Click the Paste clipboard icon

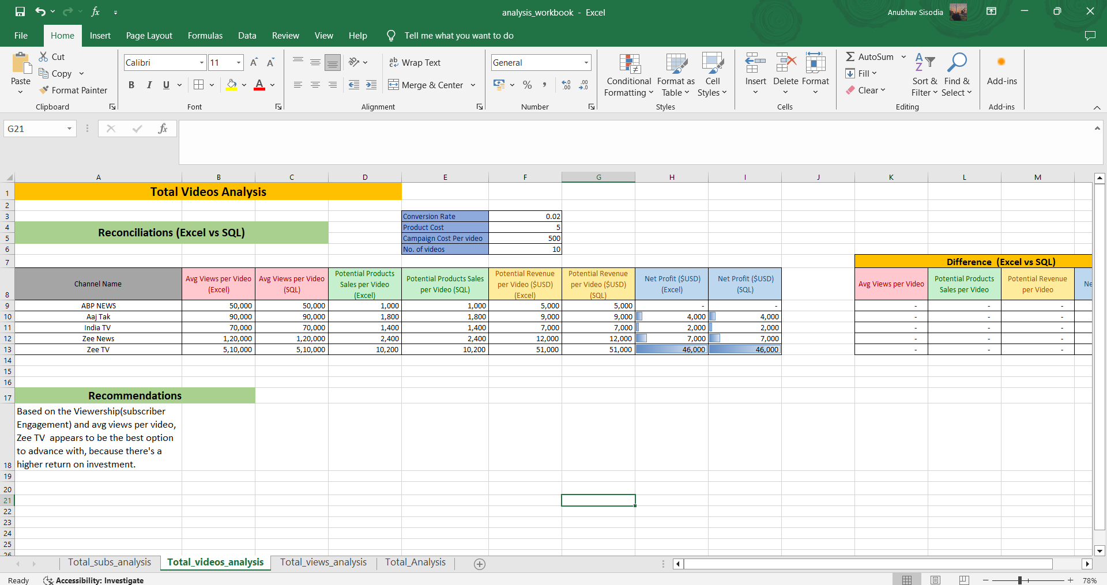tap(21, 63)
